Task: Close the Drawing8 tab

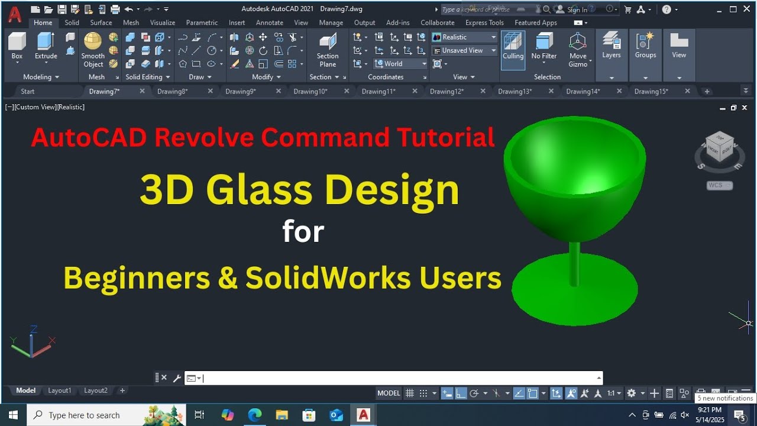Action: point(210,91)
